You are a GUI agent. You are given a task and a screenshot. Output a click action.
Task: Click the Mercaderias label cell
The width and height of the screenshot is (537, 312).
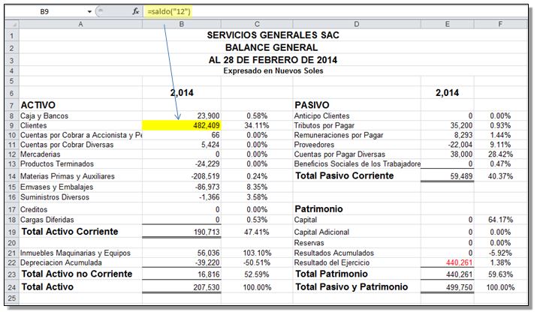[40, 154]
